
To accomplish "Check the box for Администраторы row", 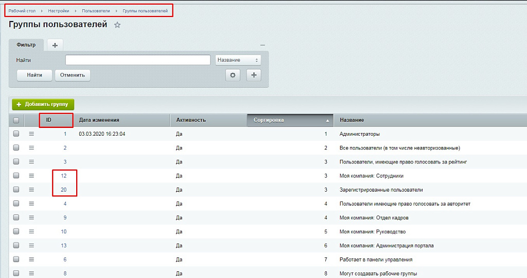I will click(16, 134).
